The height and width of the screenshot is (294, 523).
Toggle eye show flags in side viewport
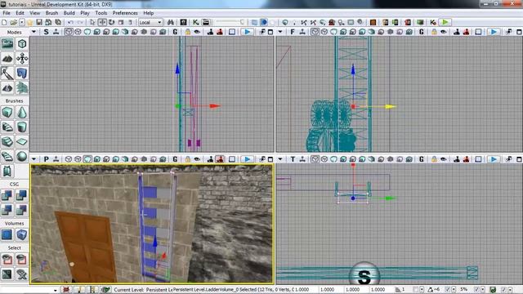coord(197,32)
